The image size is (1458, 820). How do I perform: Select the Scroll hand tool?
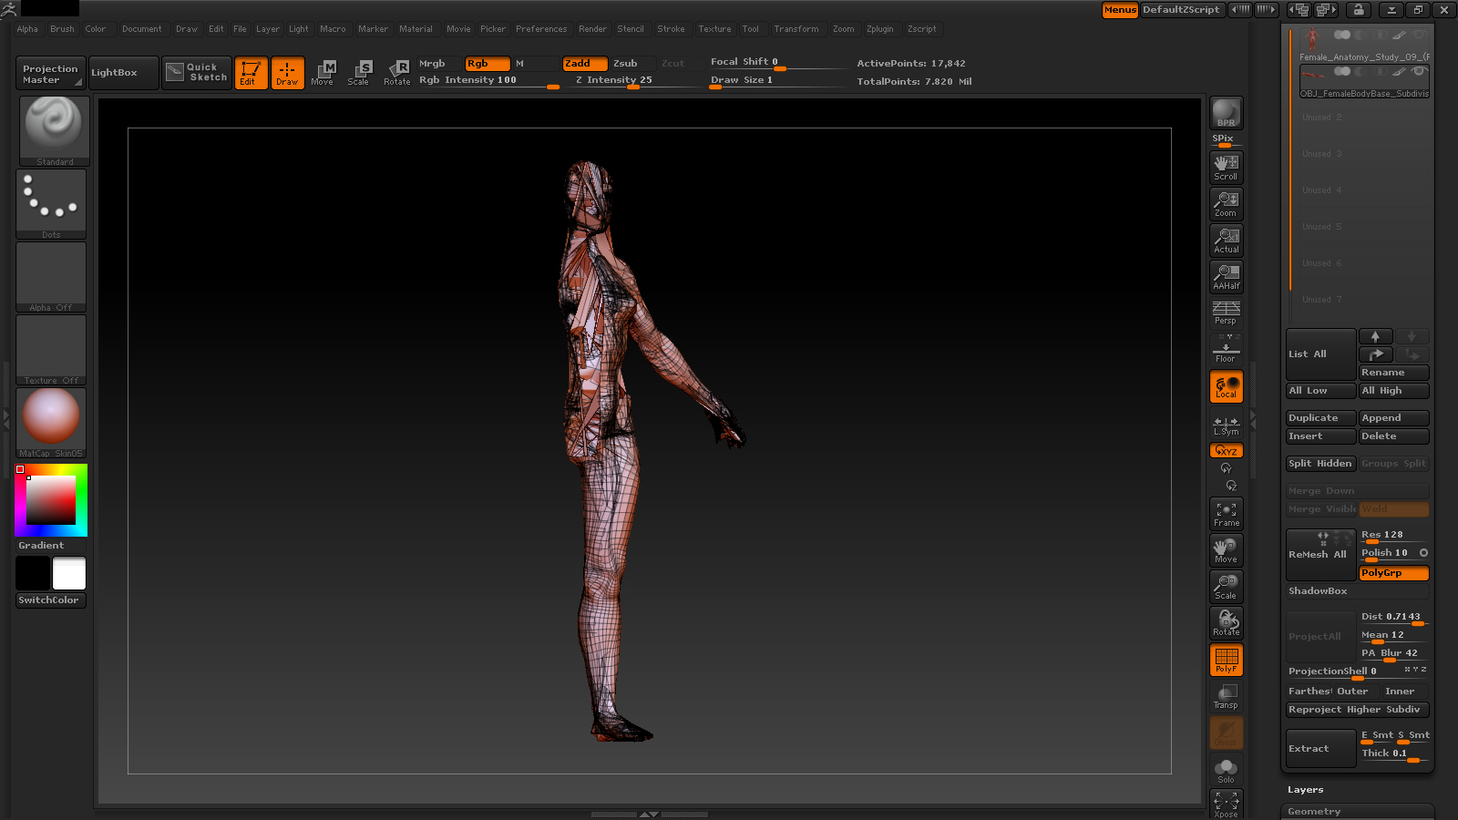coord(1226,167)
